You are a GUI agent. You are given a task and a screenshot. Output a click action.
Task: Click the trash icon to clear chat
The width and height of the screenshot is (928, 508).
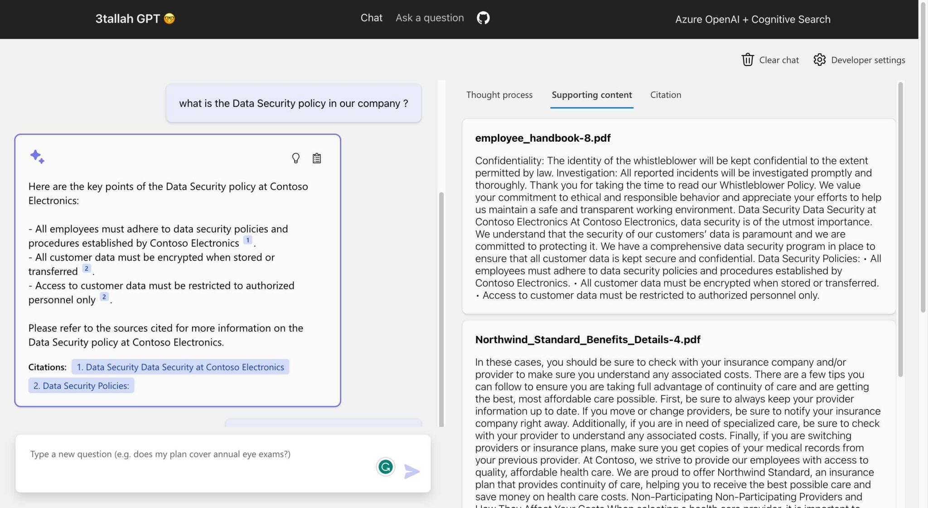pos(748,59)
